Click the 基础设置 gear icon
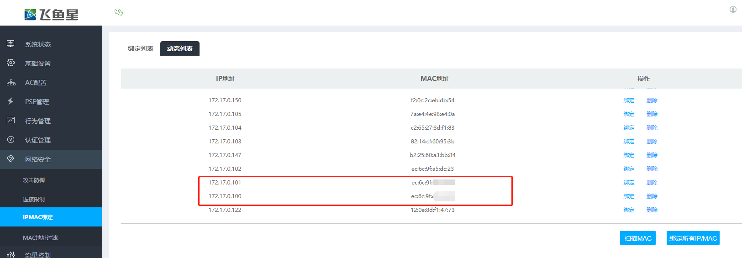This screenshot has width=742, height=258. [11, 63]
